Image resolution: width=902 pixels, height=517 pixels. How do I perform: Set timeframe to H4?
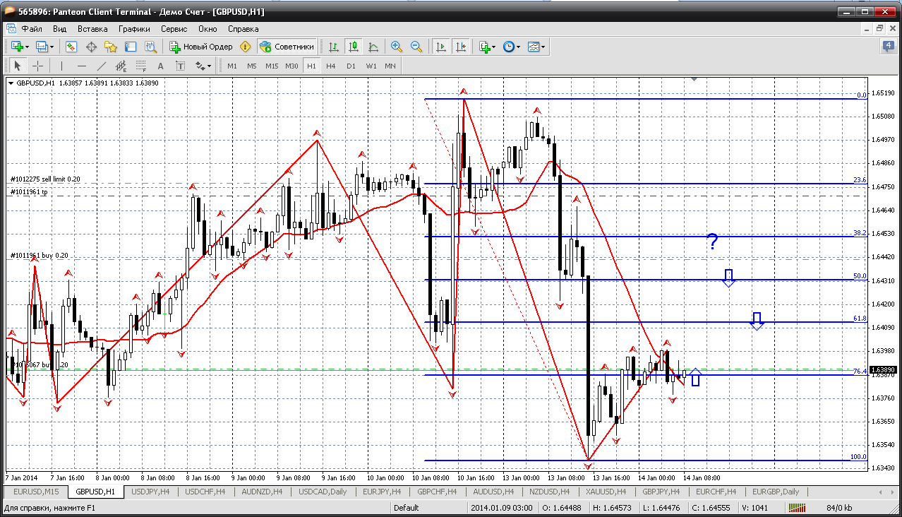click(x=331, y=66)
